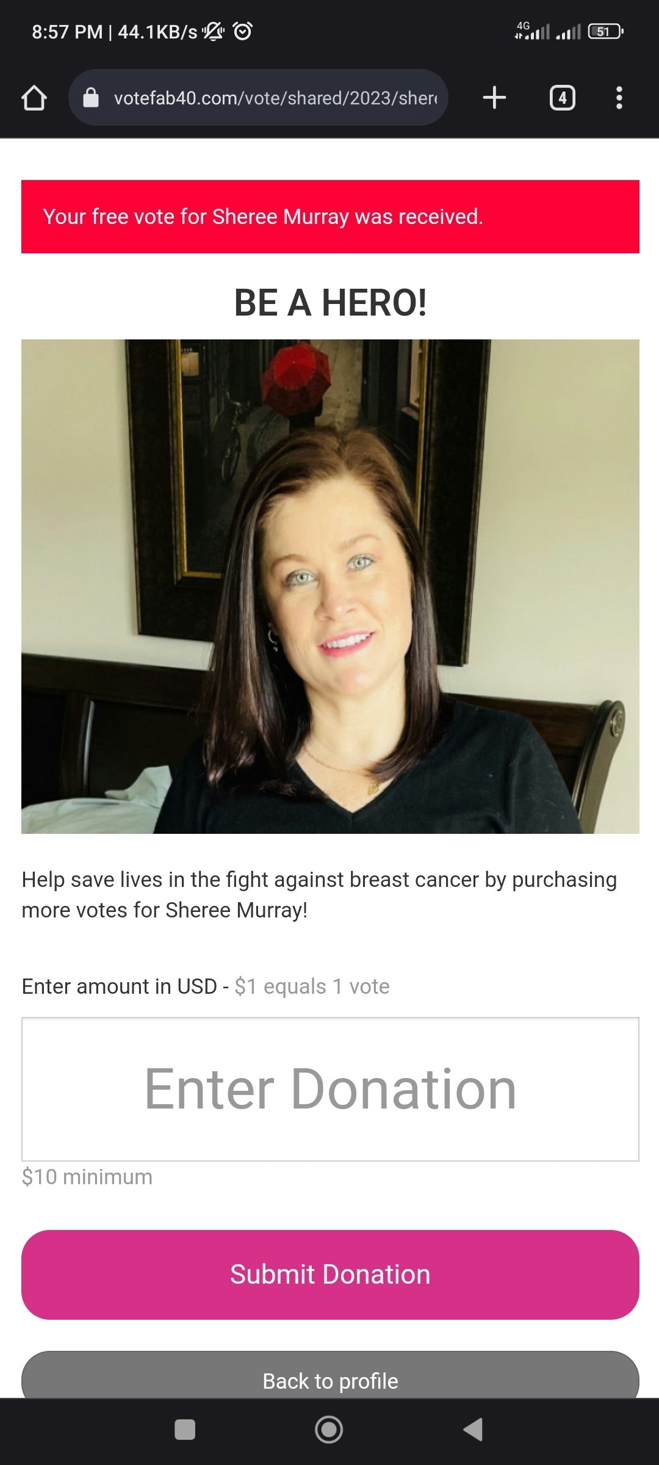Click the Submit Donation button
The image size is (659, 1465).
[x=330, y=1275]
